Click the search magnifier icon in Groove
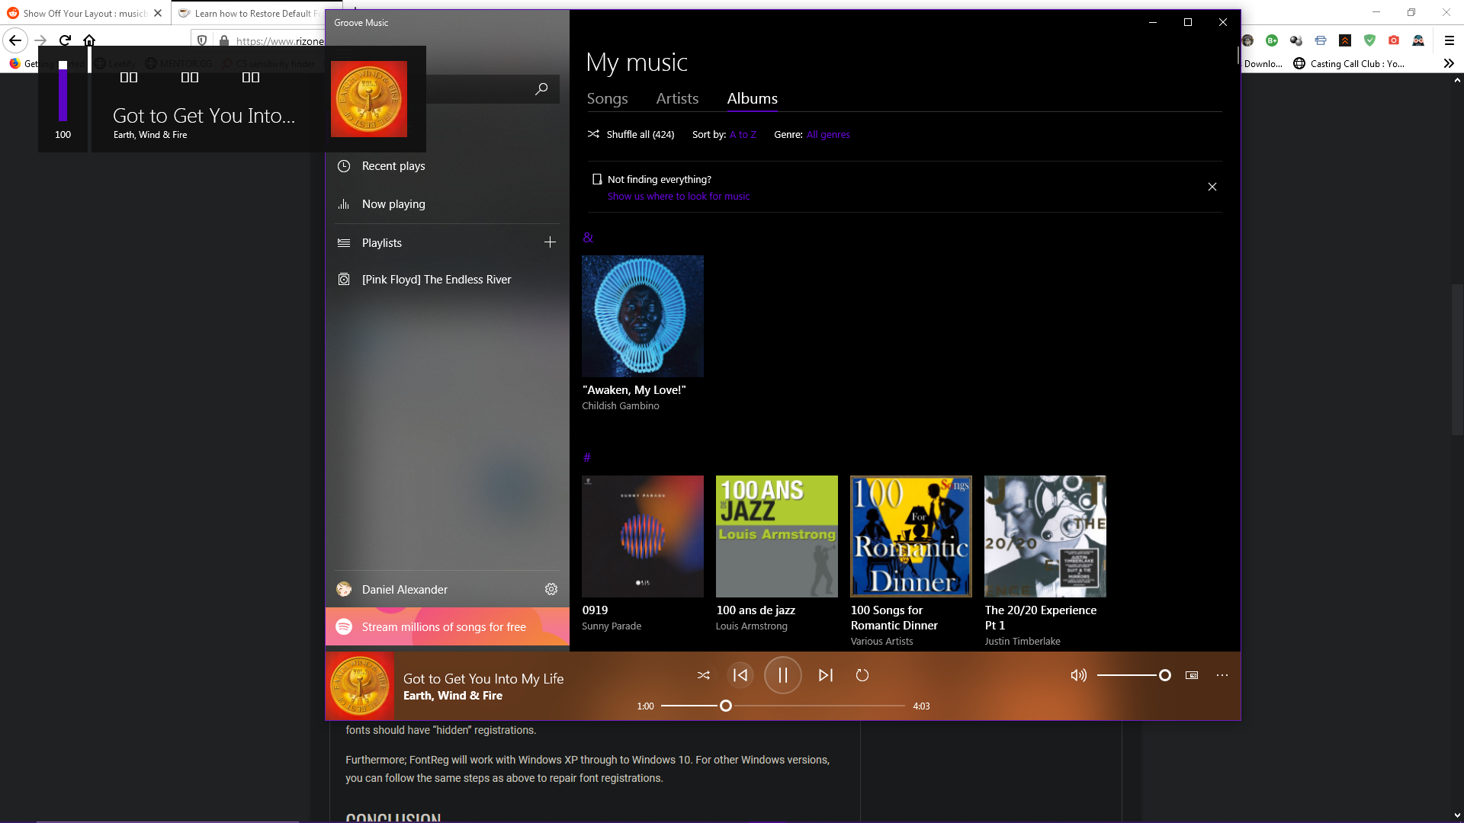Image resolution: width=1464 pixels, height=823 pixels. [541, 89]
